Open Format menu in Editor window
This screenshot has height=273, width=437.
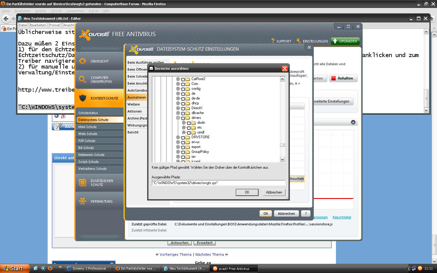55,25
